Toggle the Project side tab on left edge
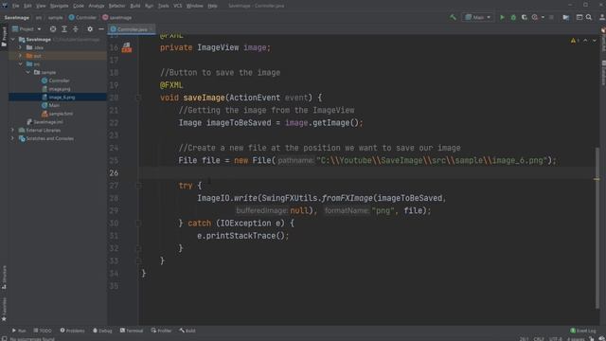This screenshot has height=341, width=606. coord(4,37)
